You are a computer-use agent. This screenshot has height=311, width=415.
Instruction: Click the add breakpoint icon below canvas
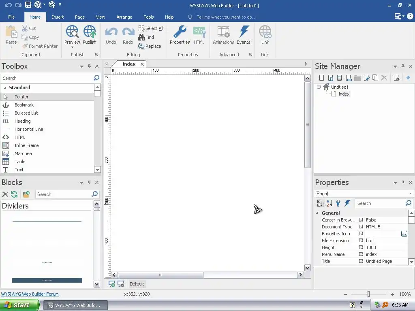point(112,284)
